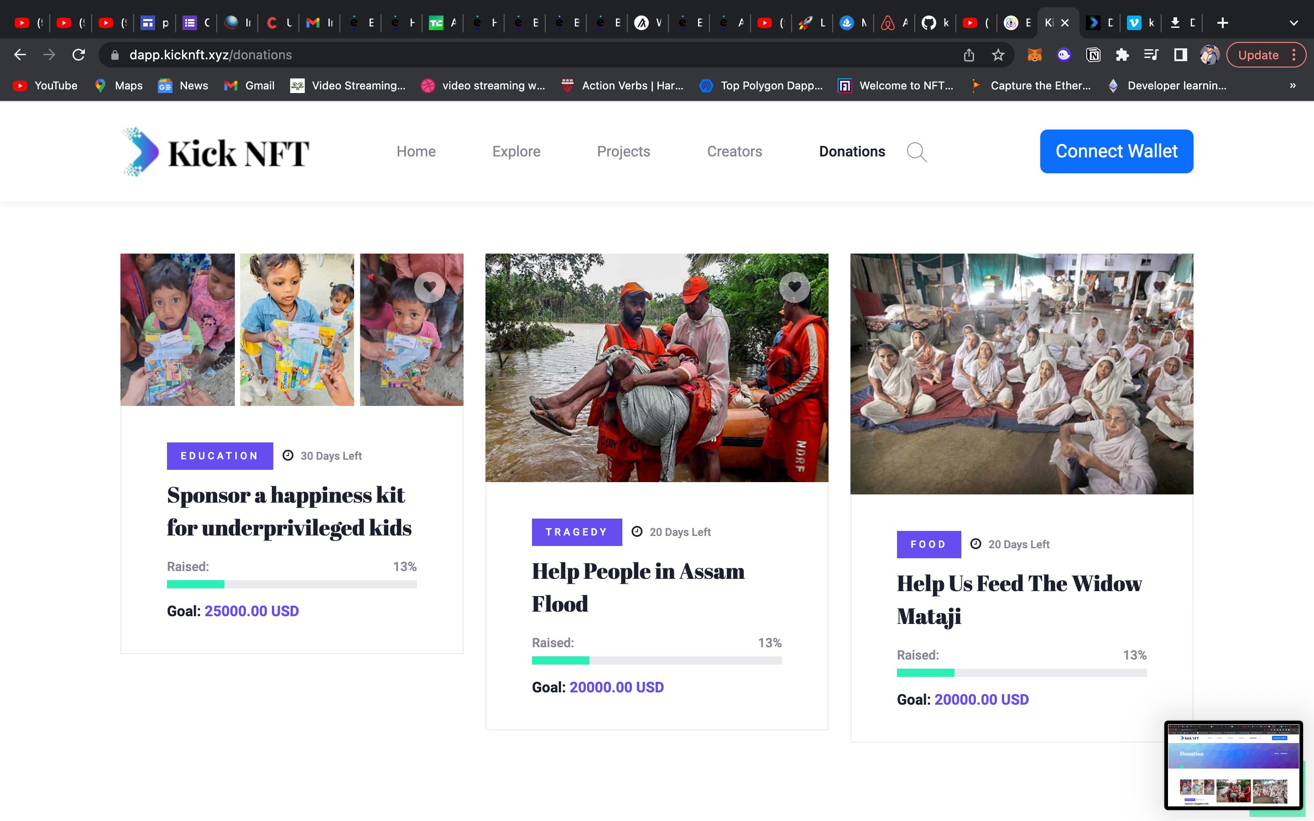This screenshot has height=821, width=1314.
Task: Click the EDUCATION category badge toggle
Action: [x=219, y=455]
